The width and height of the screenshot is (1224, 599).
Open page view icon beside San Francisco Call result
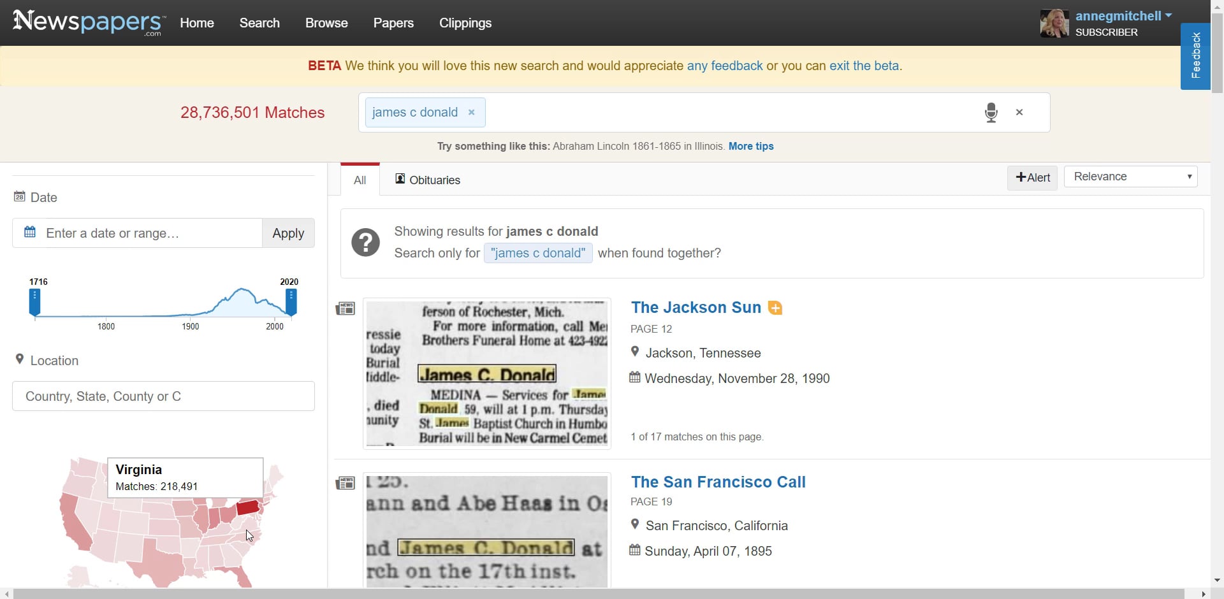pyautogui.click(x=345, y=483)
